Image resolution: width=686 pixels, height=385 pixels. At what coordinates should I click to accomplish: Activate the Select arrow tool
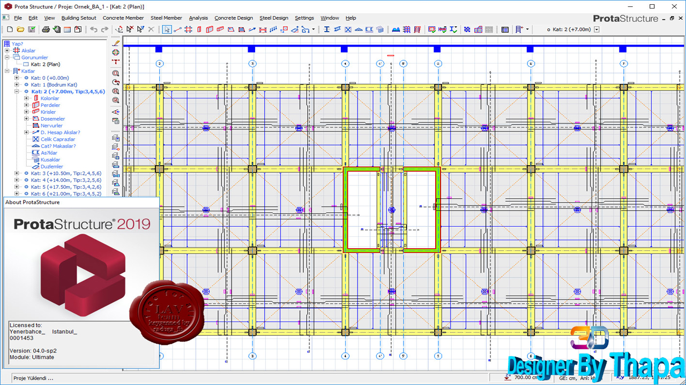[x=167, y=29]
